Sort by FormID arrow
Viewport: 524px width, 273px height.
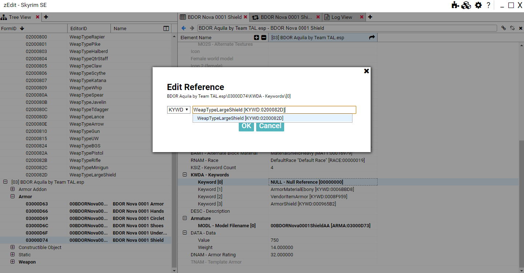click(x=22, y=28)
